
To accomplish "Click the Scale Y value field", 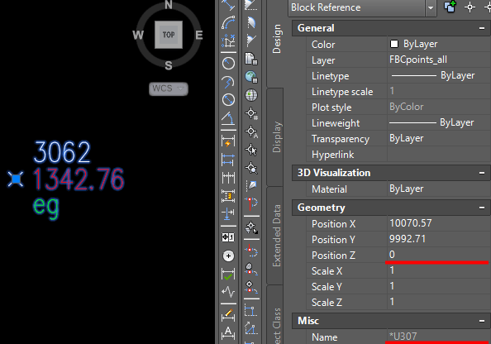I will point(439,286).
